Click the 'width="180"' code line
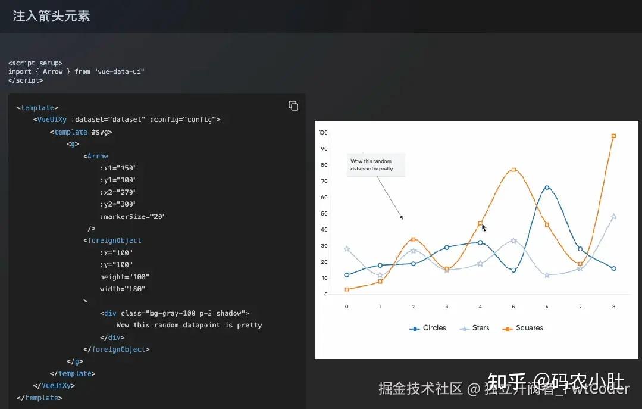 (123, 289)
